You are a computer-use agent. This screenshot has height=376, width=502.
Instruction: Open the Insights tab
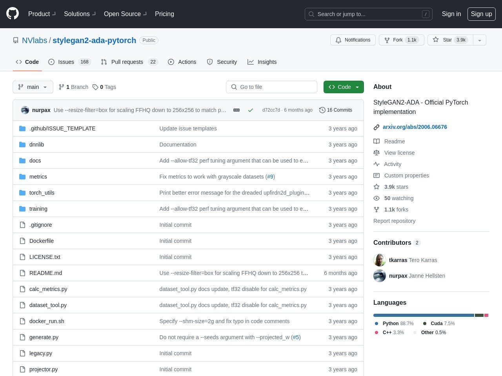pyautogui.click(x=267, y=62)
